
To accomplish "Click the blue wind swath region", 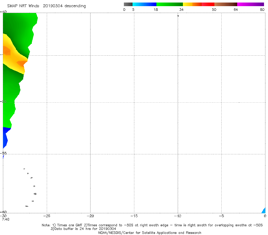I will (5, 137).
